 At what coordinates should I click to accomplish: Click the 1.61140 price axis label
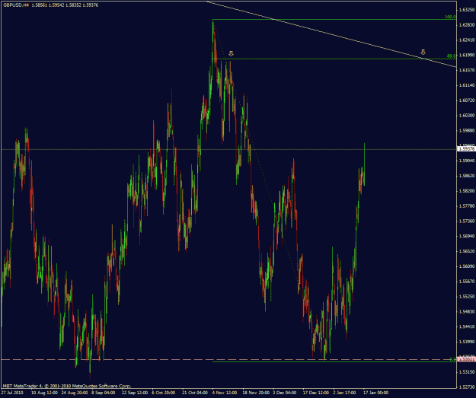click(x=467, y=85)
